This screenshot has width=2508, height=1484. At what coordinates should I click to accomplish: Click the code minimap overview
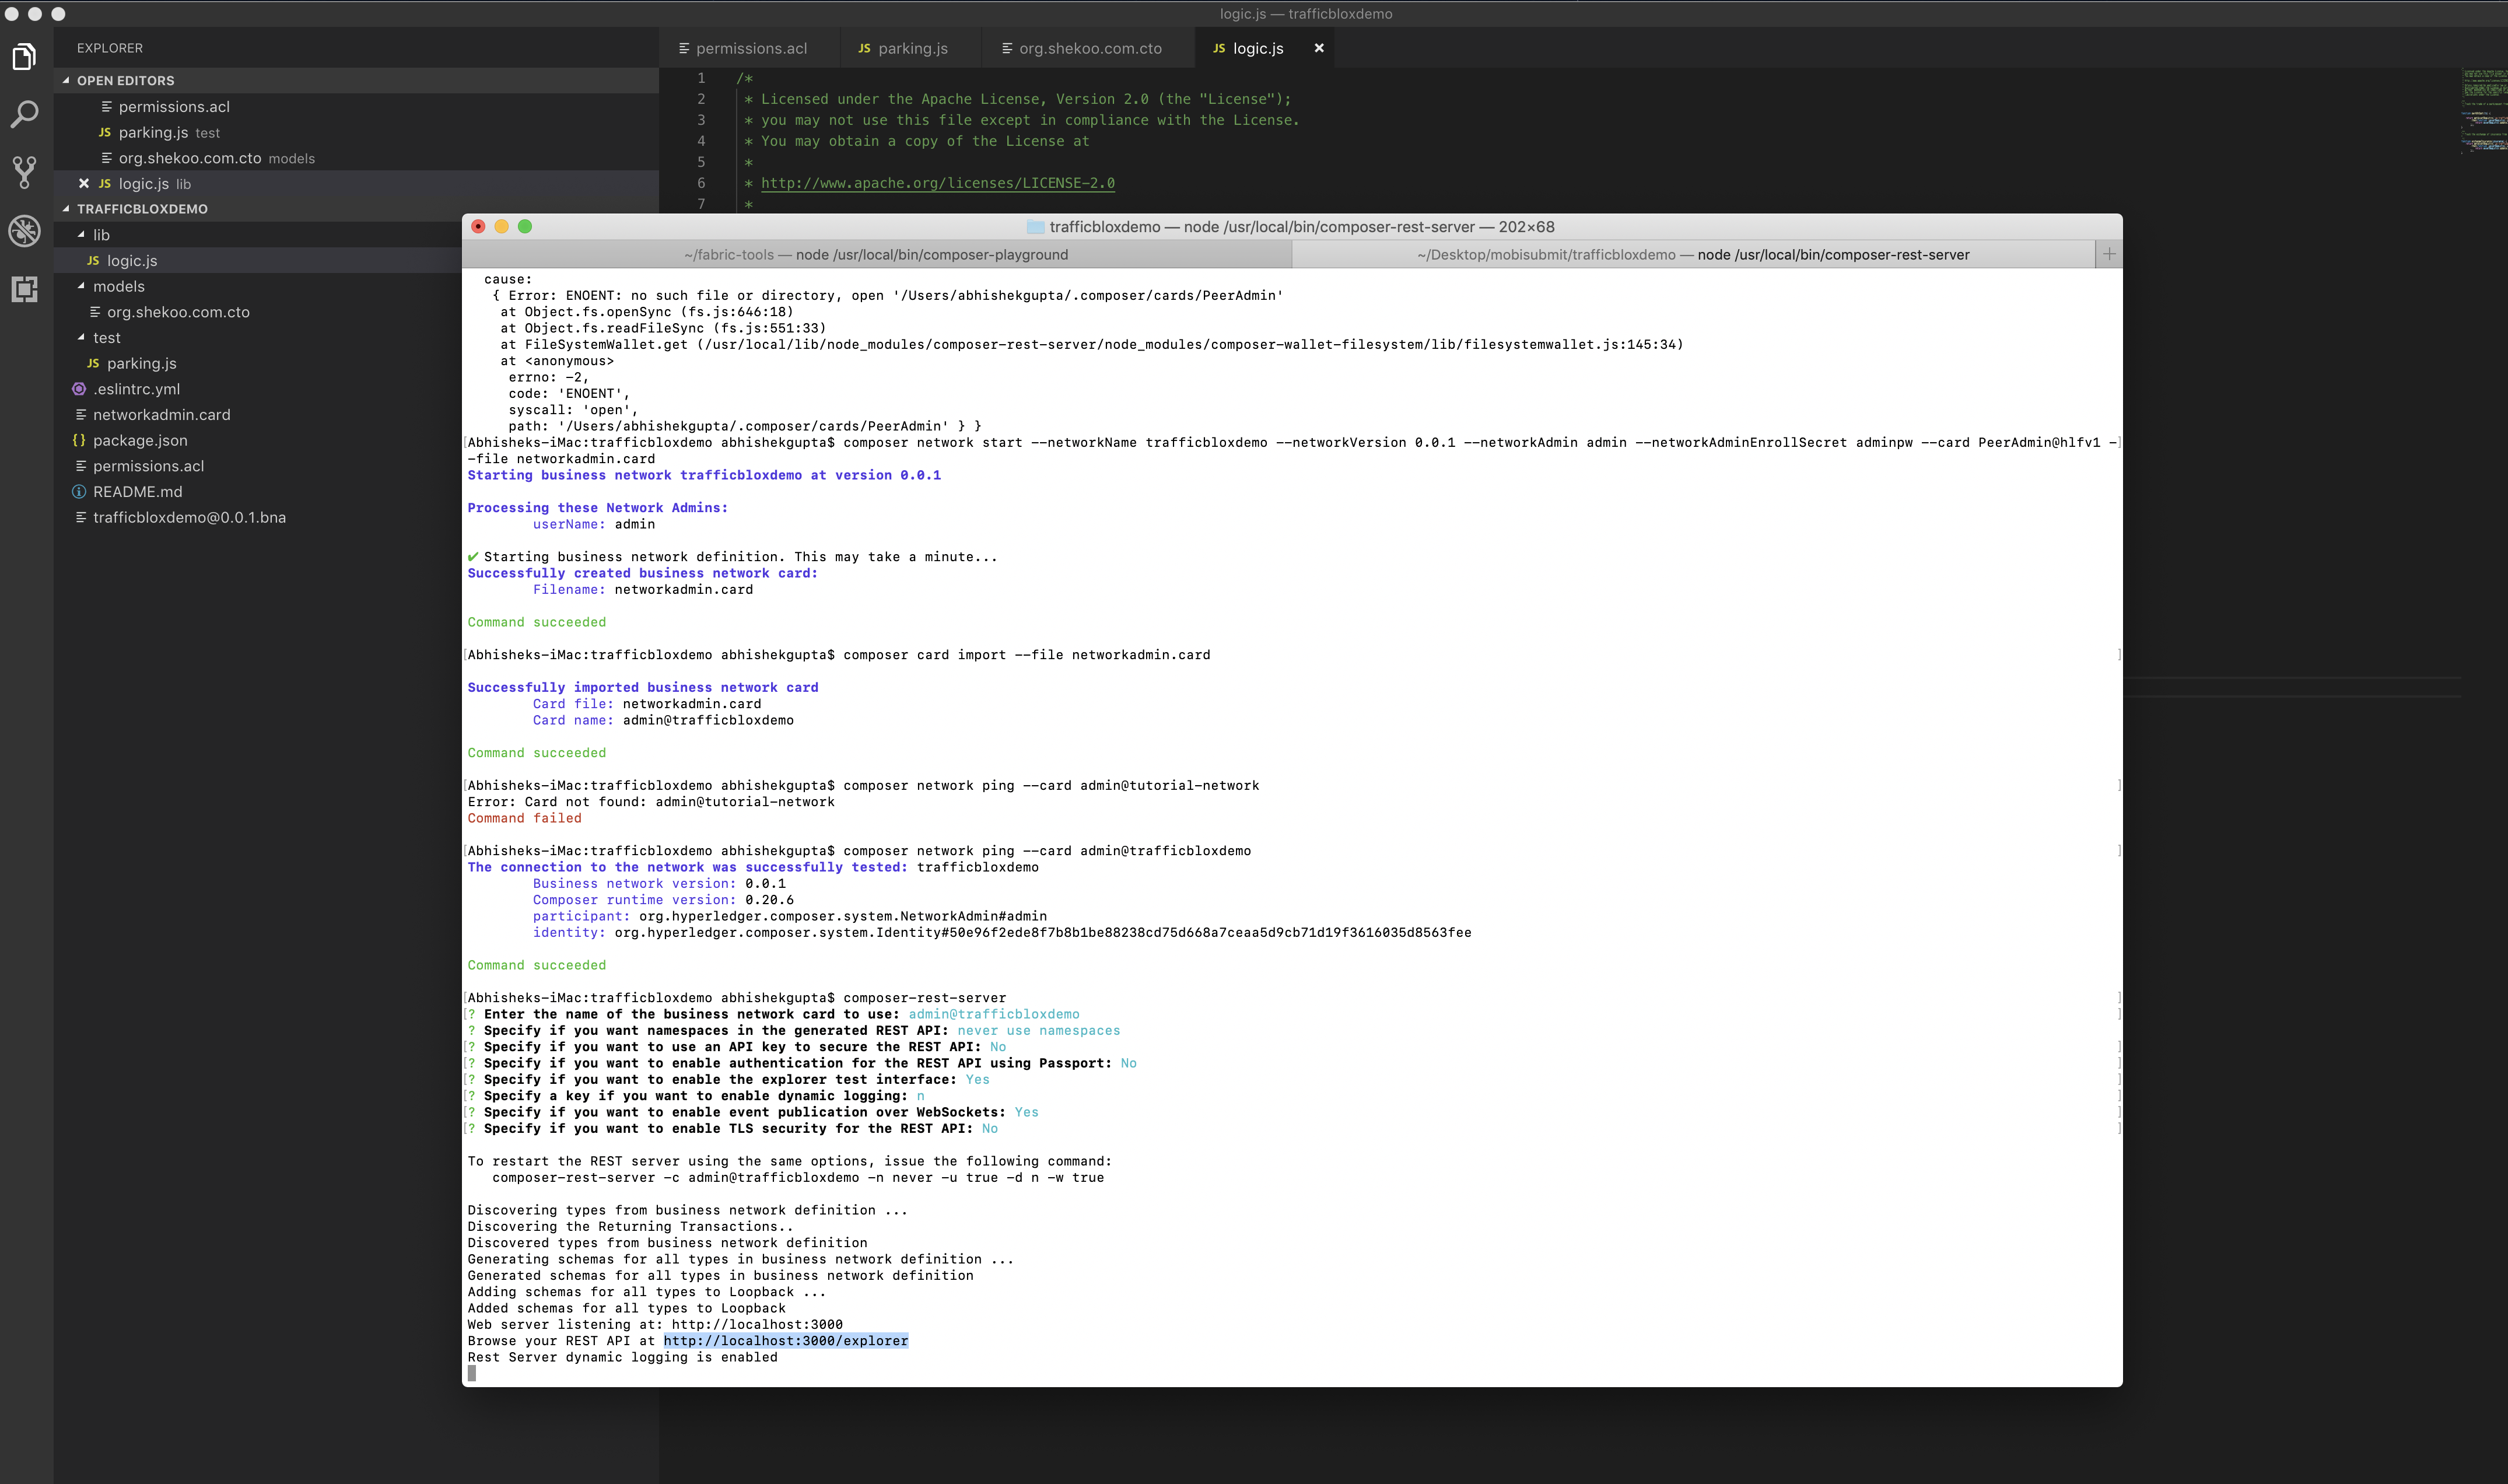click(2483, 110)
